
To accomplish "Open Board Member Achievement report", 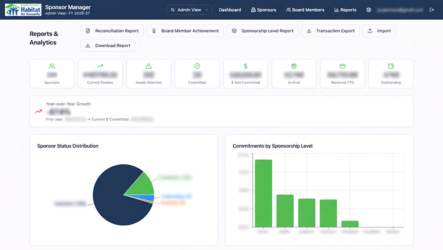I will (x=185, y=31).
